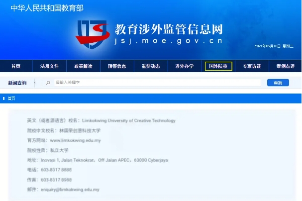Select the address line Inovasi 1, Jalan Teknokrat
302x201 pixels.
click(104, 160)
